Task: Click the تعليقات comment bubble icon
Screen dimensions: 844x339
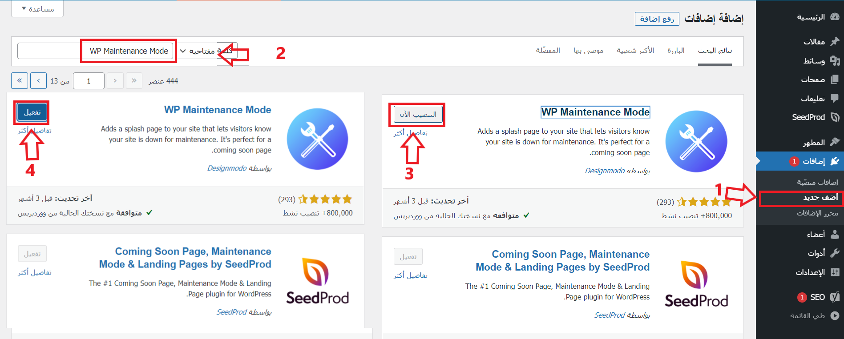Action: (x=835, y=98)
